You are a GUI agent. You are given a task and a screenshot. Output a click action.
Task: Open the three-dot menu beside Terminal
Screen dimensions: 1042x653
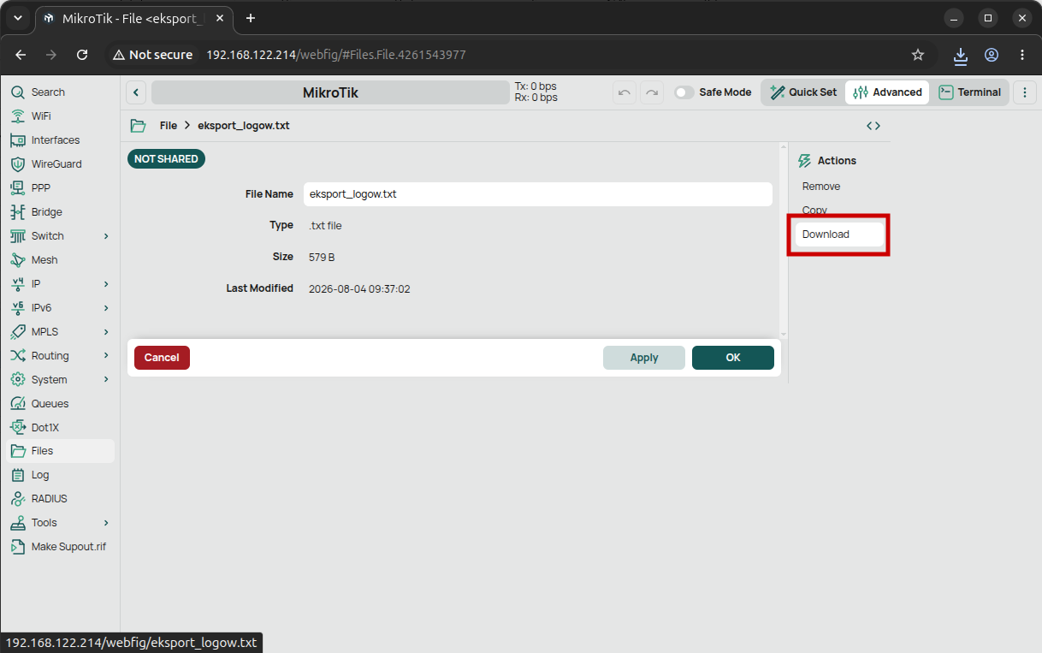(x=1024, y=92)
